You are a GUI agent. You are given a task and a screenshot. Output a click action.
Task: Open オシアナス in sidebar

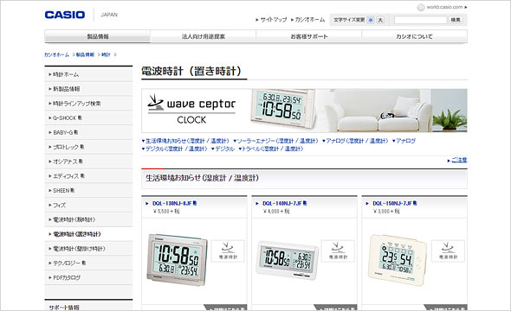[x=88, y=162]
